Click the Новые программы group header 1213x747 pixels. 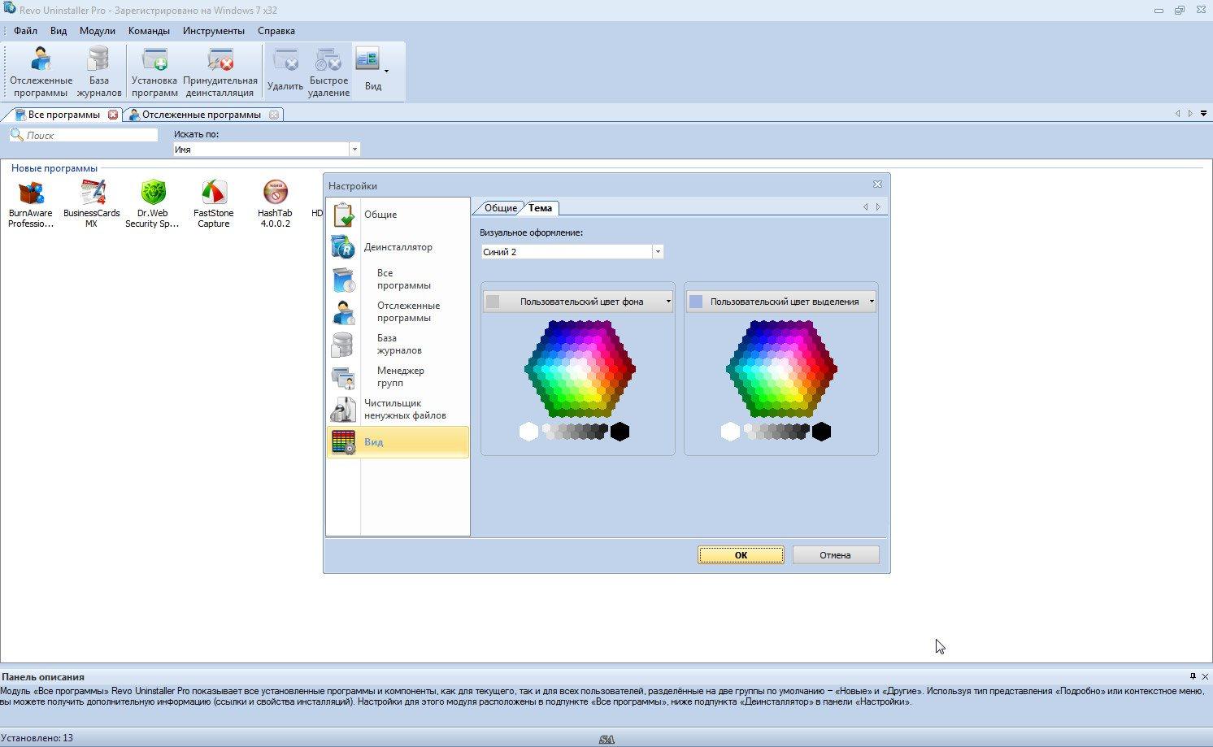(54, 168)
